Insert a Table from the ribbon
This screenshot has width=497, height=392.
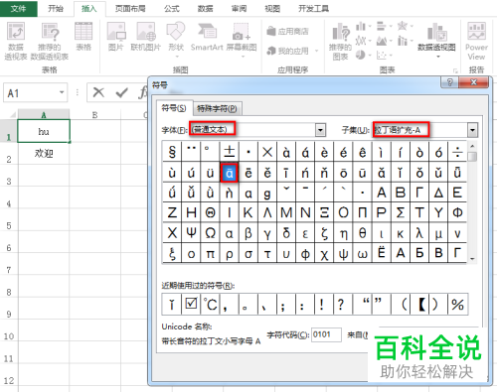point(83,37)
